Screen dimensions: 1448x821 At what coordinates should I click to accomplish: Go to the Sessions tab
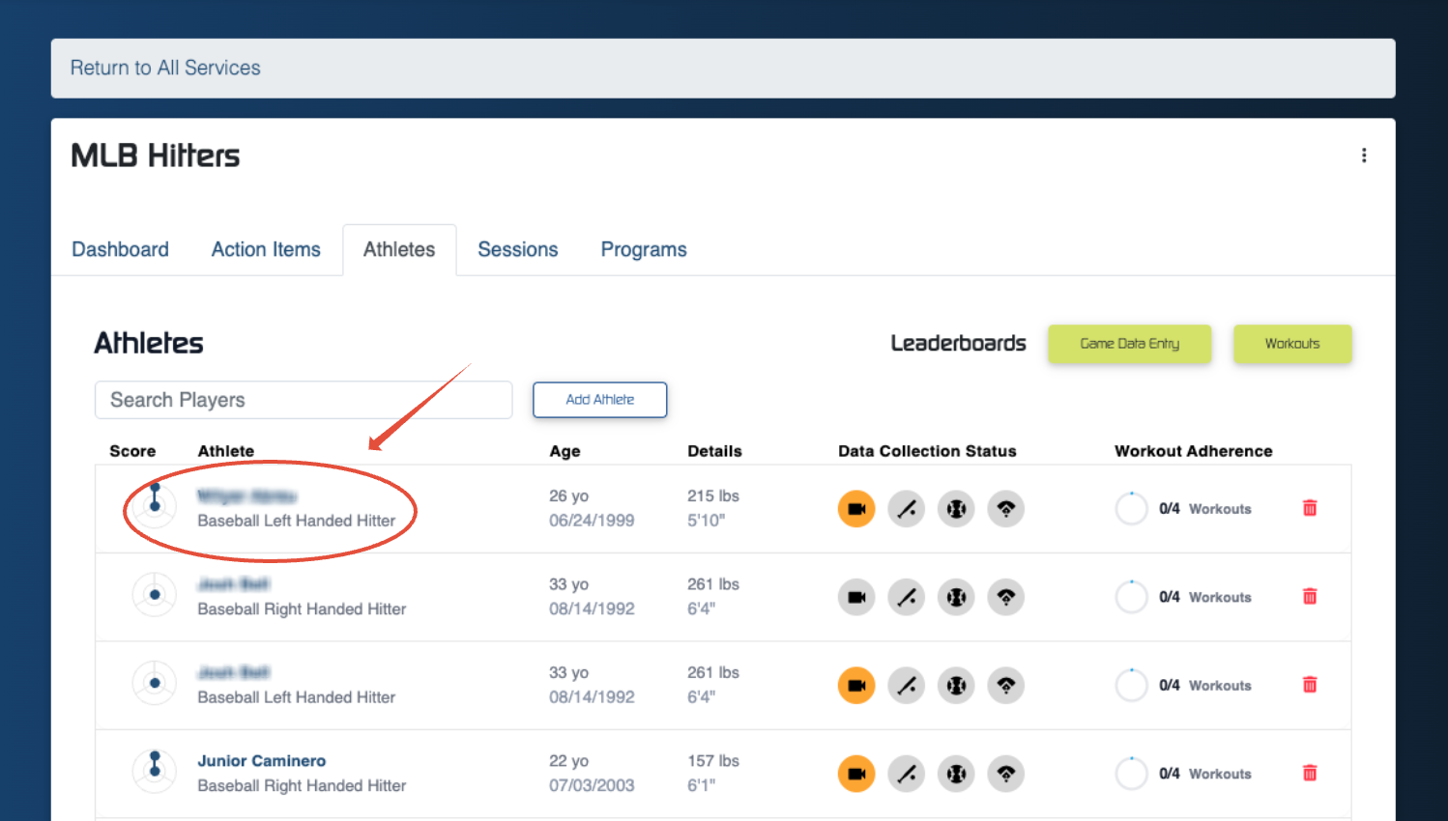pyautogui.click(x=518, y=249)
